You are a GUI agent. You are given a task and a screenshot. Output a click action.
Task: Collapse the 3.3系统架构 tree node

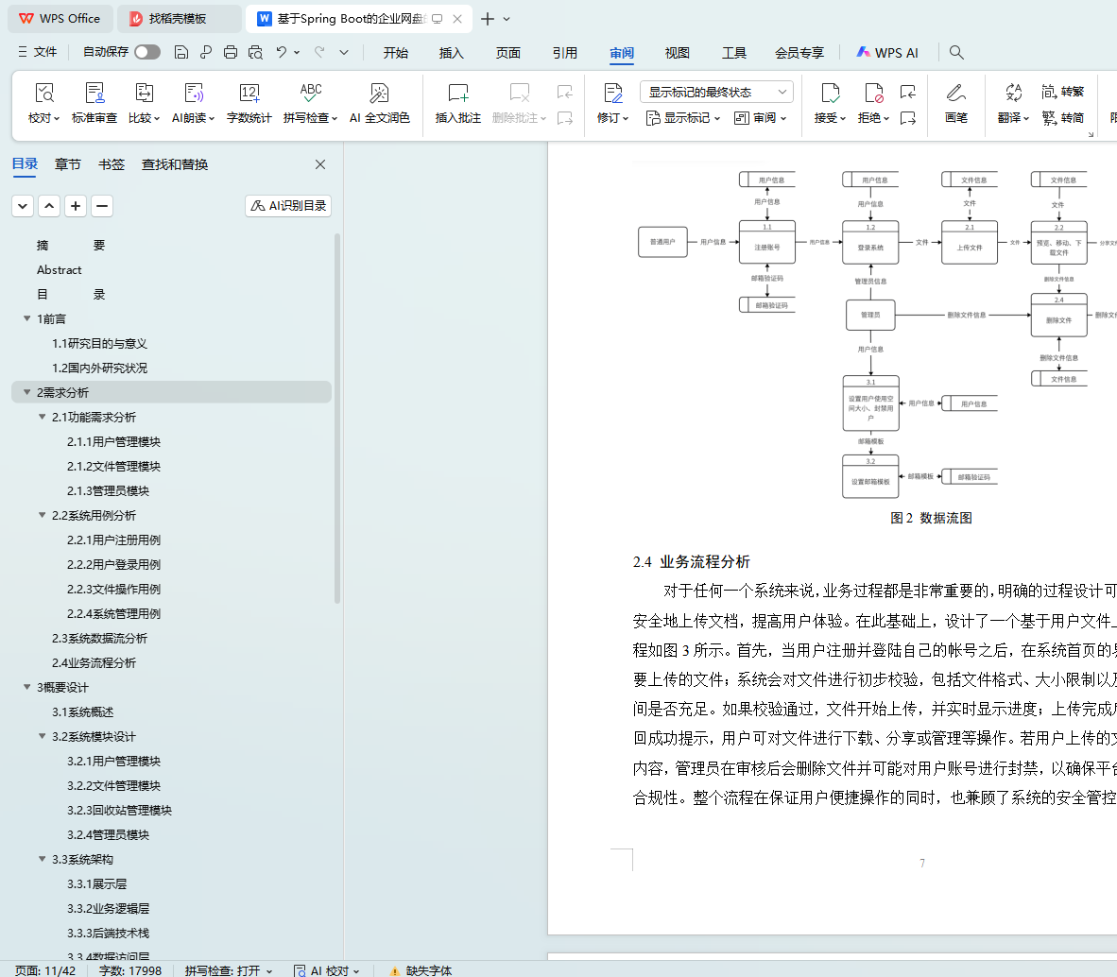[43, 859]
